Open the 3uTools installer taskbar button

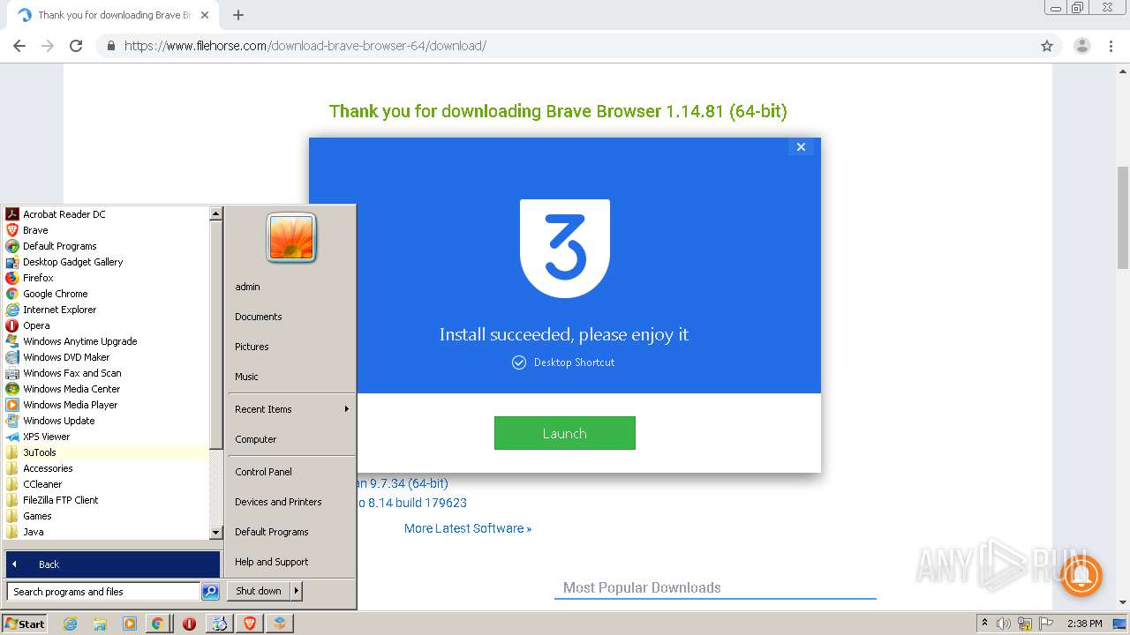[x=280, y=624]
